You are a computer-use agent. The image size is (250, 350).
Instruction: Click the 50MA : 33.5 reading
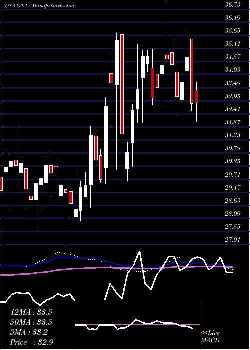(31, 322)
